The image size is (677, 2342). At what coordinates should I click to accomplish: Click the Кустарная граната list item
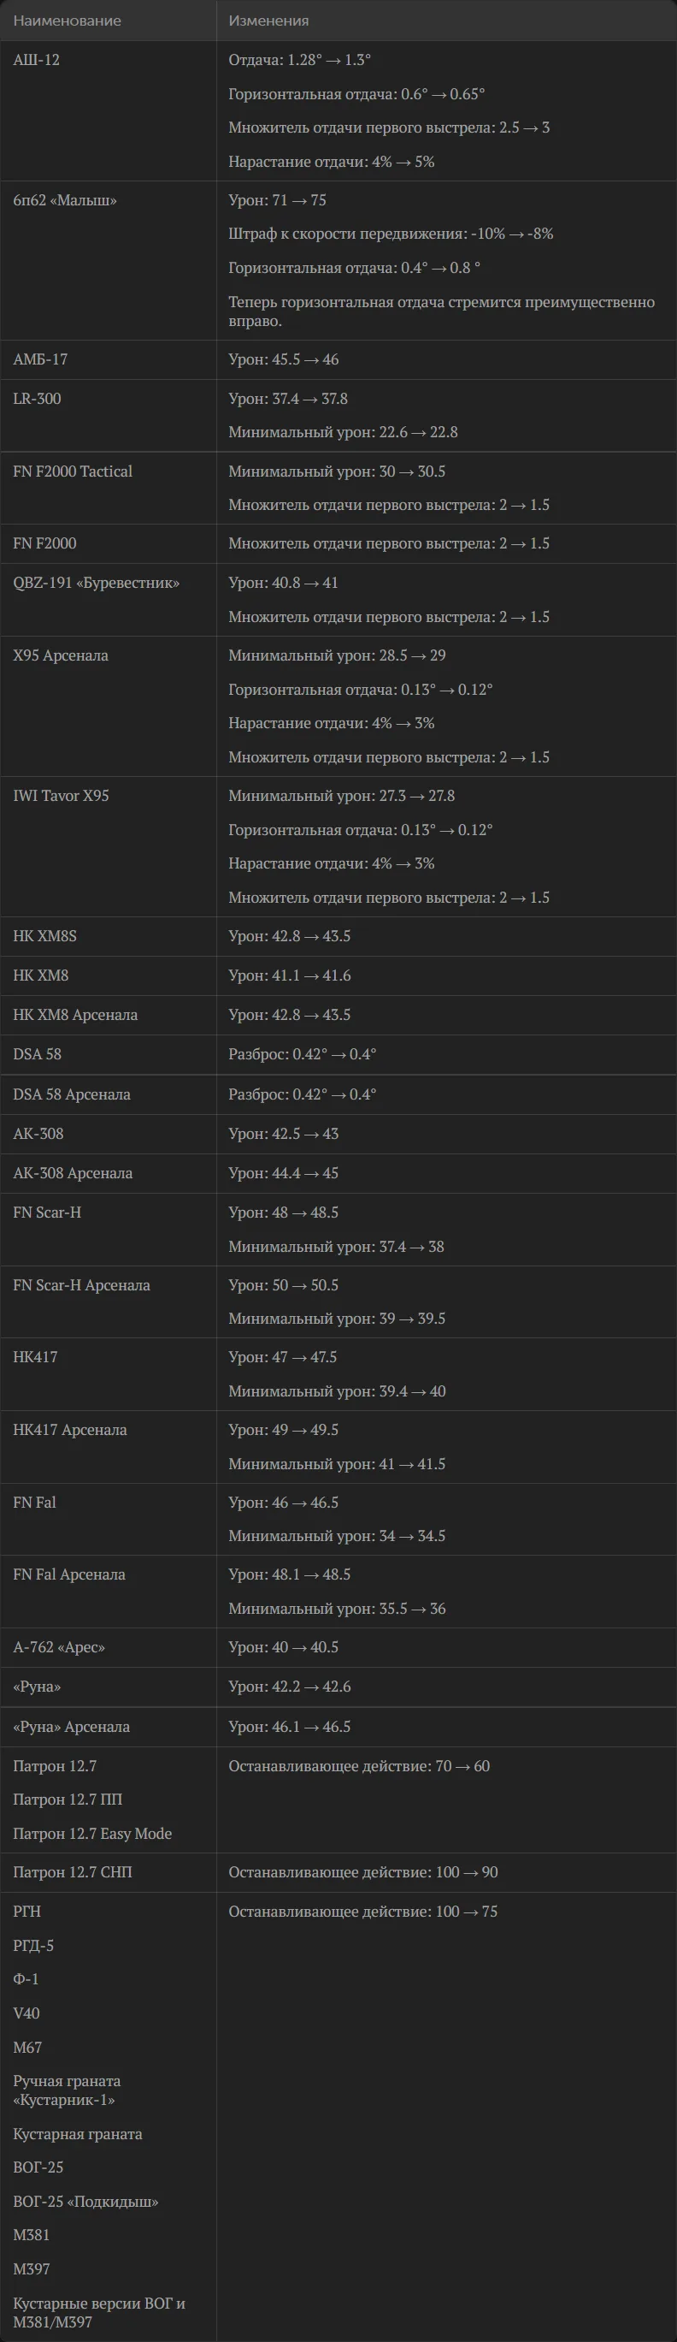[x=77, y=2135]
